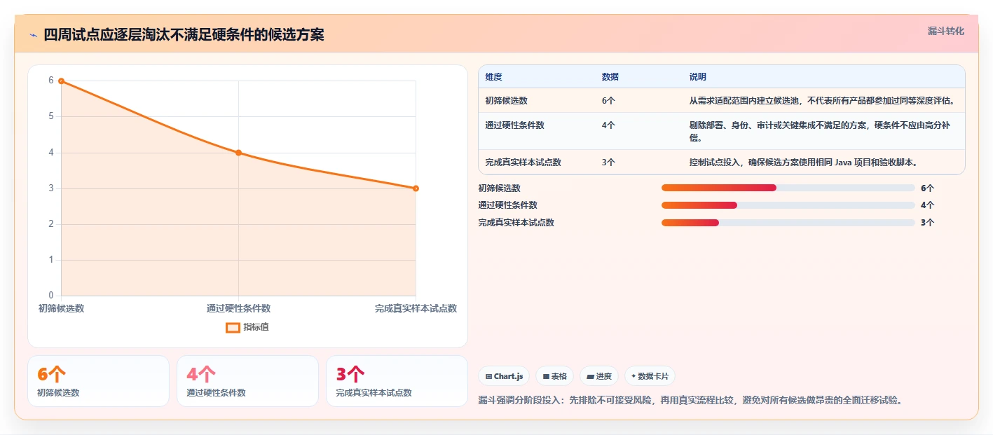Select the 完成真实样本试点数 cell in the table
This screenshot has height=435, width=993.
point(523,163)
